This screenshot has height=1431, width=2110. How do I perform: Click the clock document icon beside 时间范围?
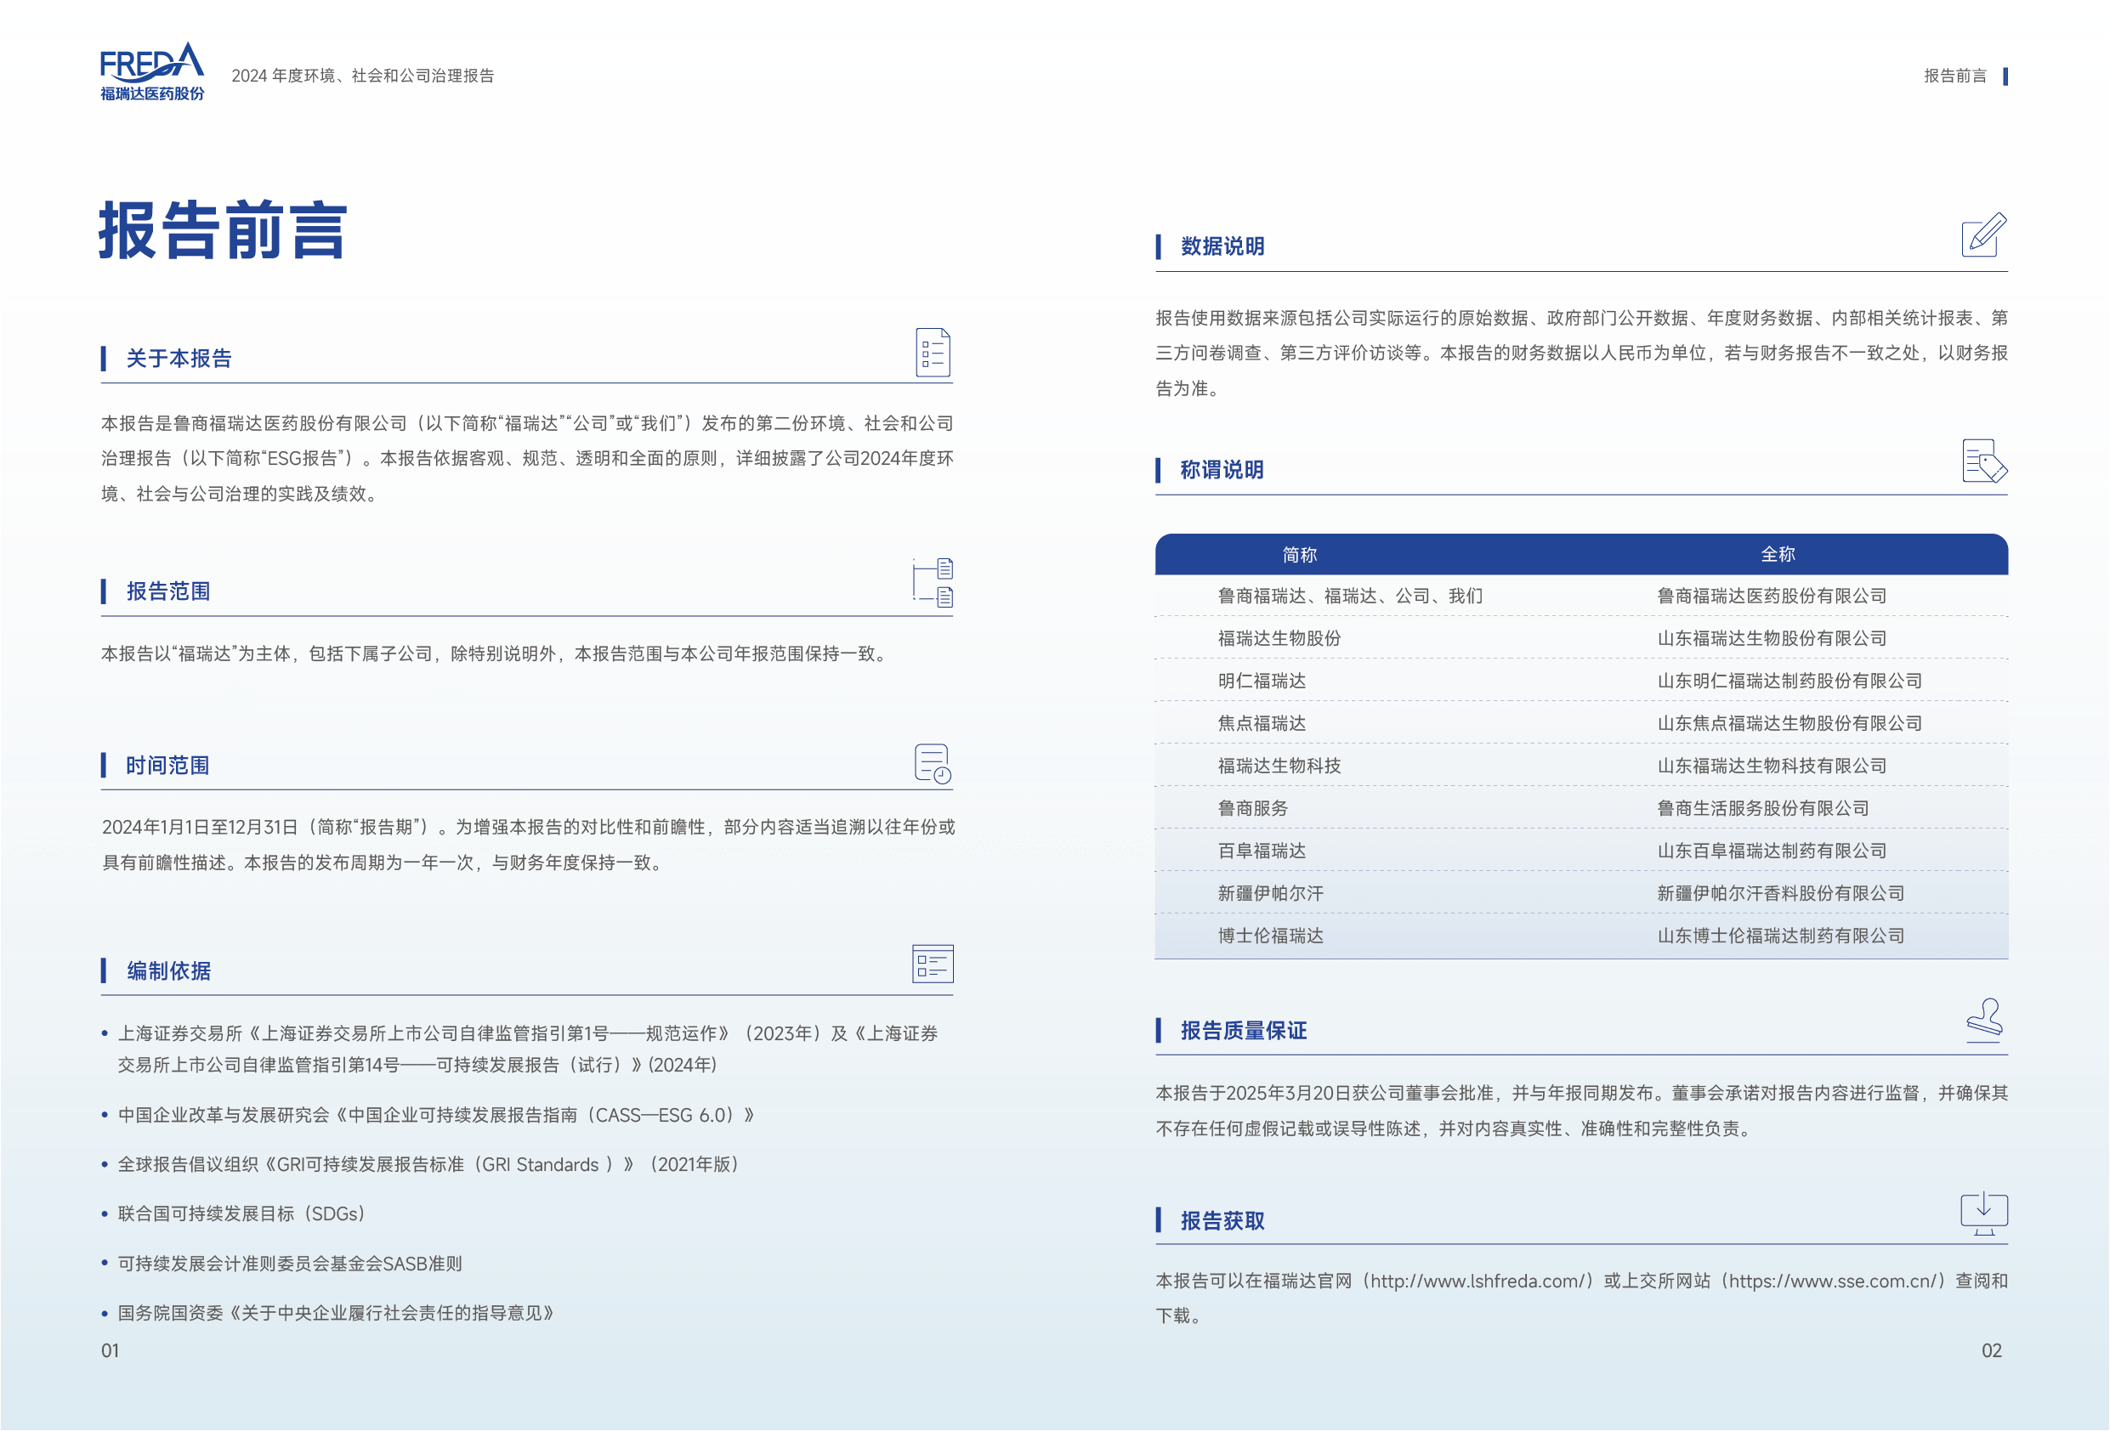[x=933, y=764]
